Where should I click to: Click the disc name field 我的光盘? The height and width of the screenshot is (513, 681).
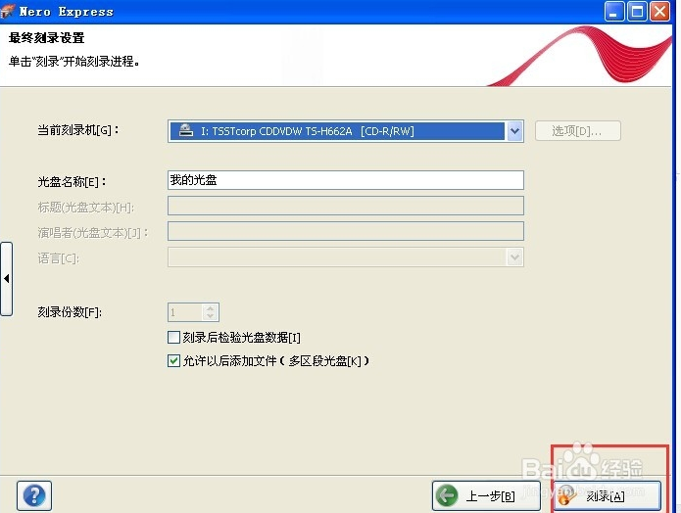coord(346,180)
